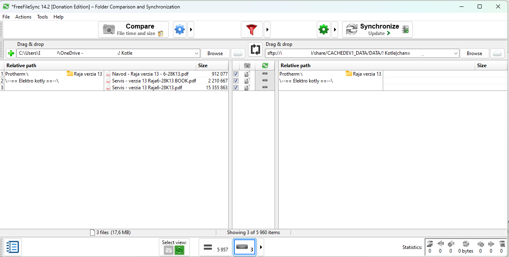Open the Actions menu
This screenshot has width=509, height=257.
pyautogui.click(x=23, y=17)
